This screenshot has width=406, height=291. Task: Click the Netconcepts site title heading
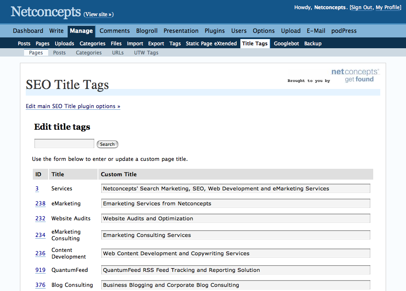pos(46,12)
